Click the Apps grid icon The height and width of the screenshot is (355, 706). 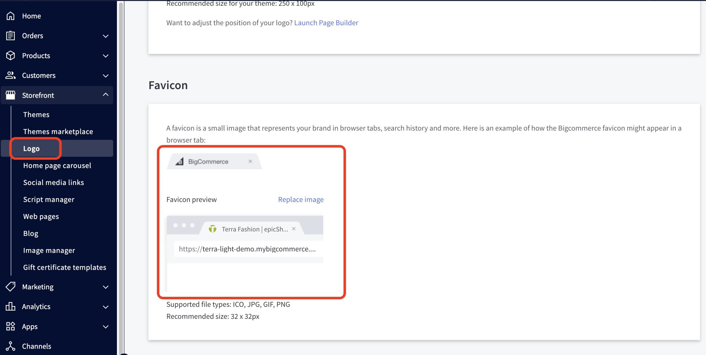(10, 326)
